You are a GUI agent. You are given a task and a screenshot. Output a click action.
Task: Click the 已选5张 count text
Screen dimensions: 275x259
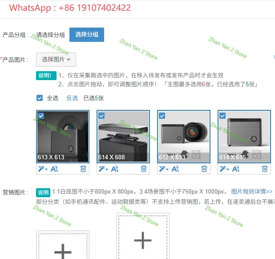pos(93,98)
